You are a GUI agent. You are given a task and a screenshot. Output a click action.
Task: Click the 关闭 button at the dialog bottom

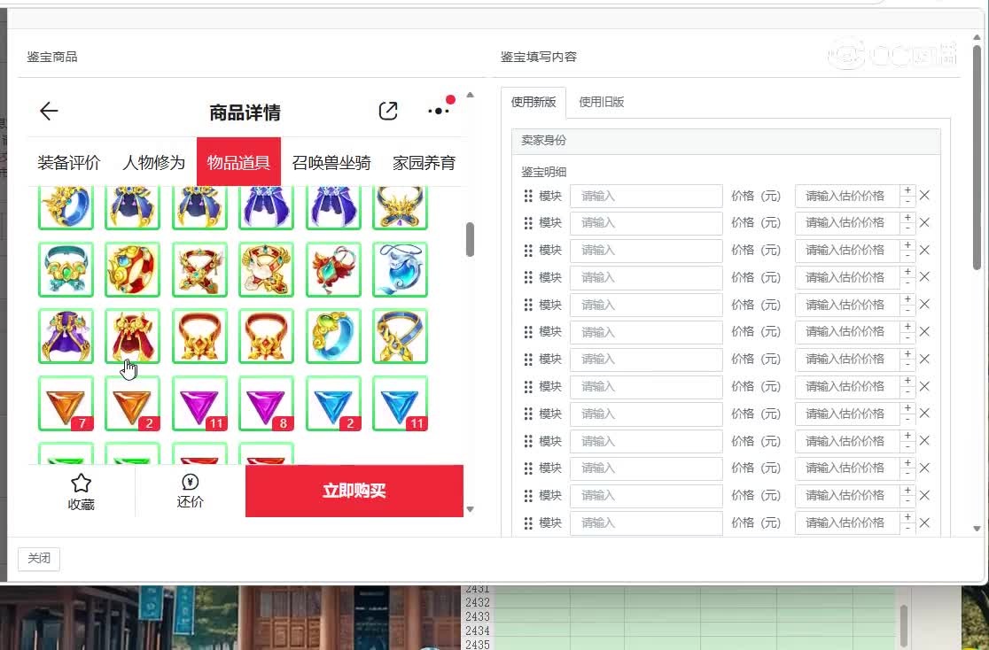39,559
